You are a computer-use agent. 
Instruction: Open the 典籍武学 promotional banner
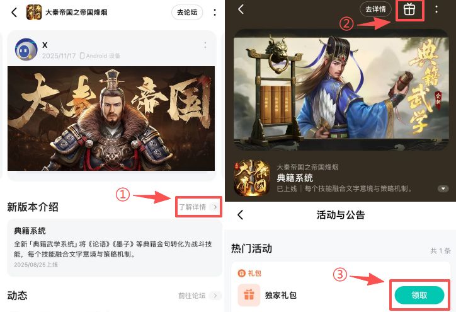(x=341, y=90)
